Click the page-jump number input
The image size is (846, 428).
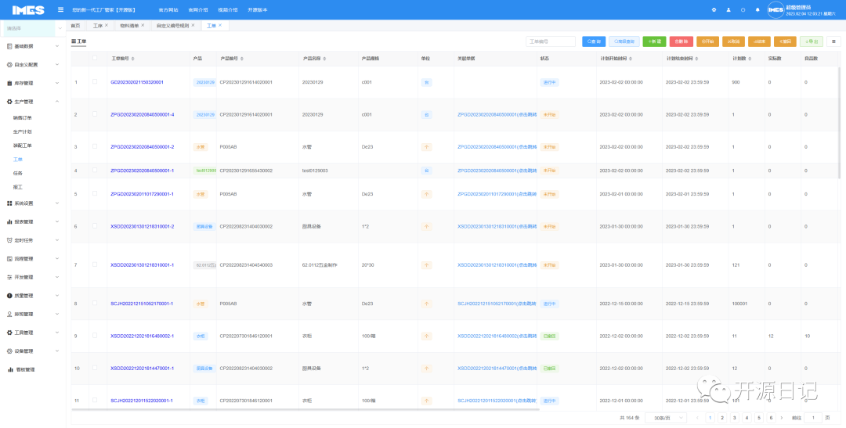click(813, 418)
